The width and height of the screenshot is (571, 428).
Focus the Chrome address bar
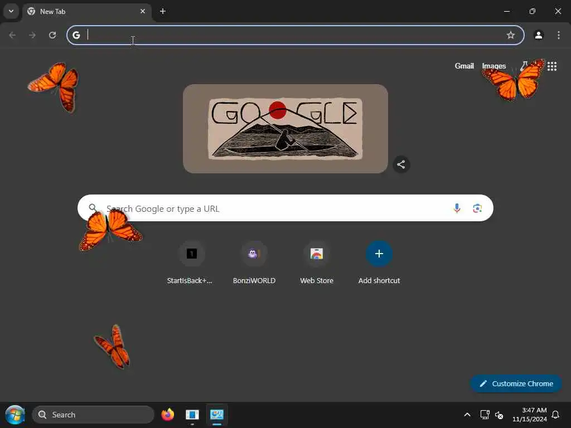[295, 35]
